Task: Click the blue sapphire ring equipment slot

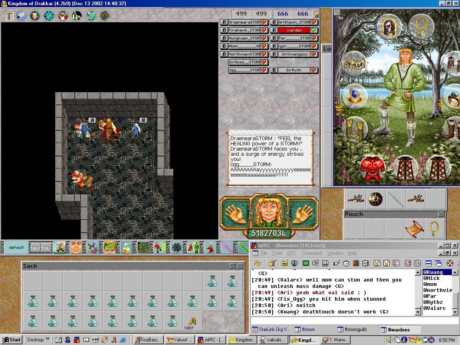Action: [x=354, y=97]
